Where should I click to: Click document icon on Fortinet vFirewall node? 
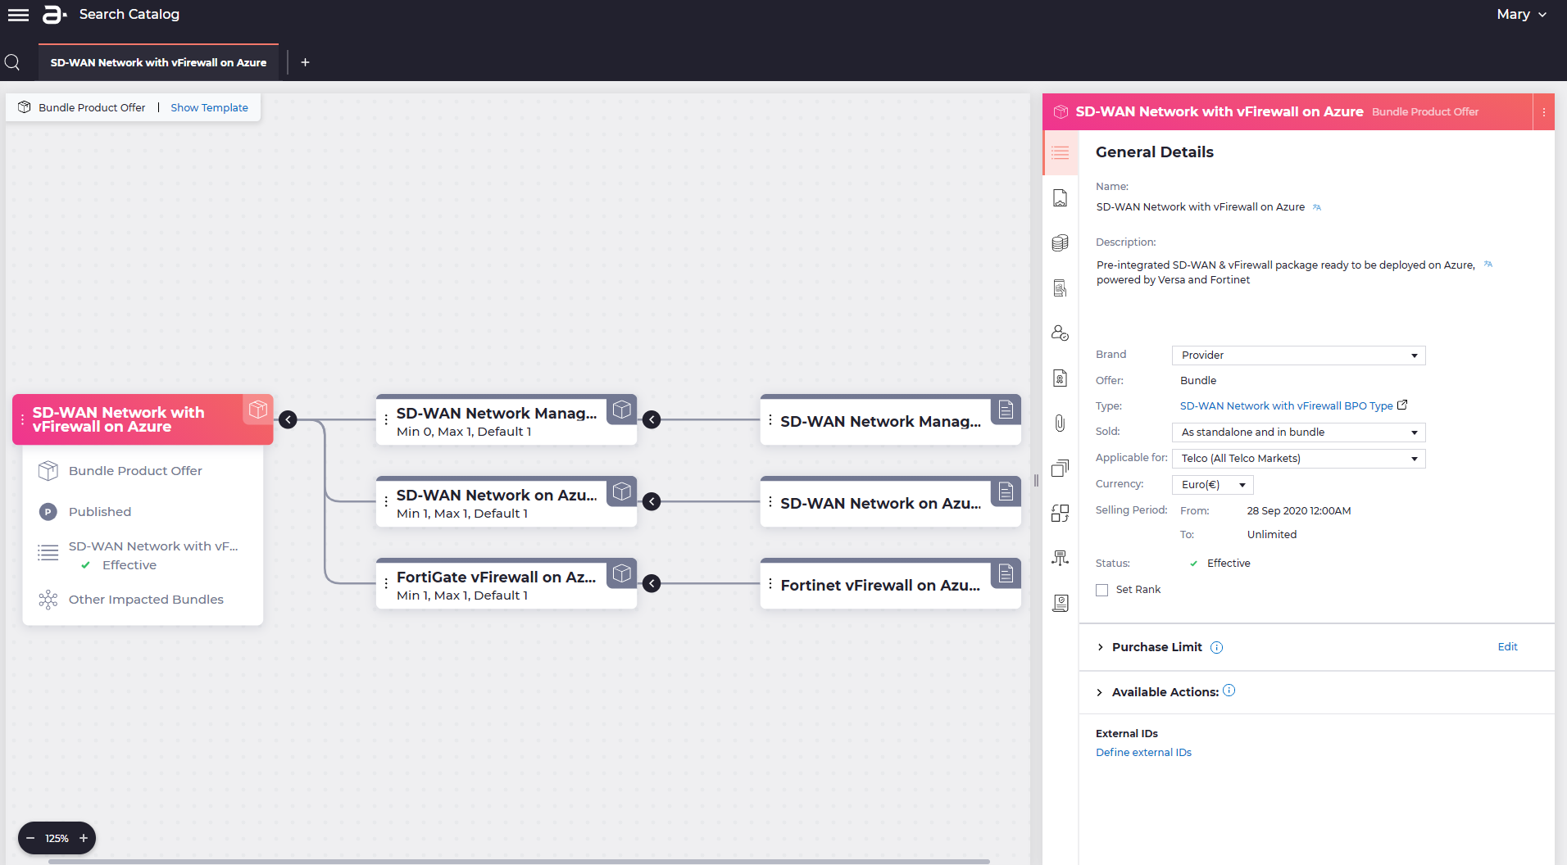pyautogui.click(x=1006, y=573)
